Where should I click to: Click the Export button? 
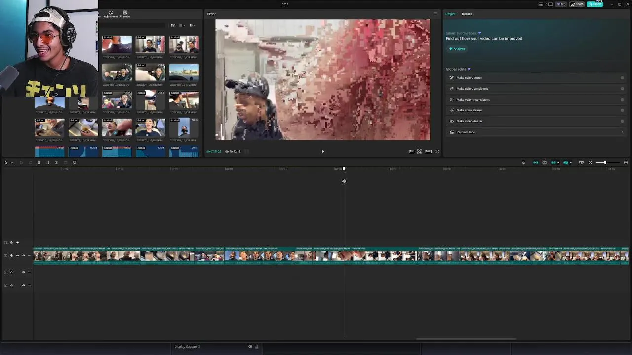[x=595, y=4]
